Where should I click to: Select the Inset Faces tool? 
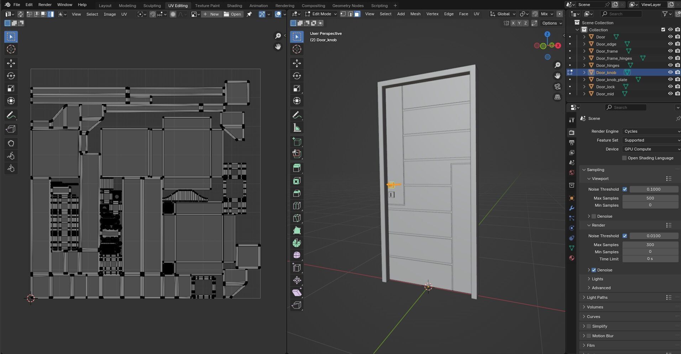297,181
